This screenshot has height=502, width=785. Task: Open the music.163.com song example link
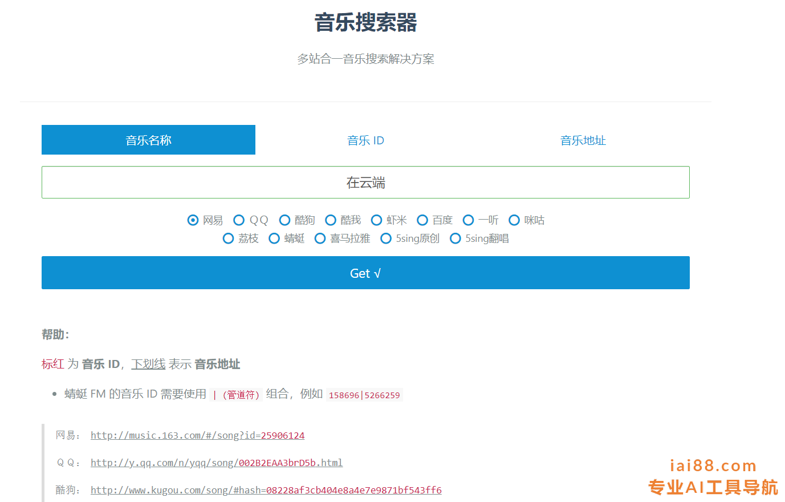(197, 435)
